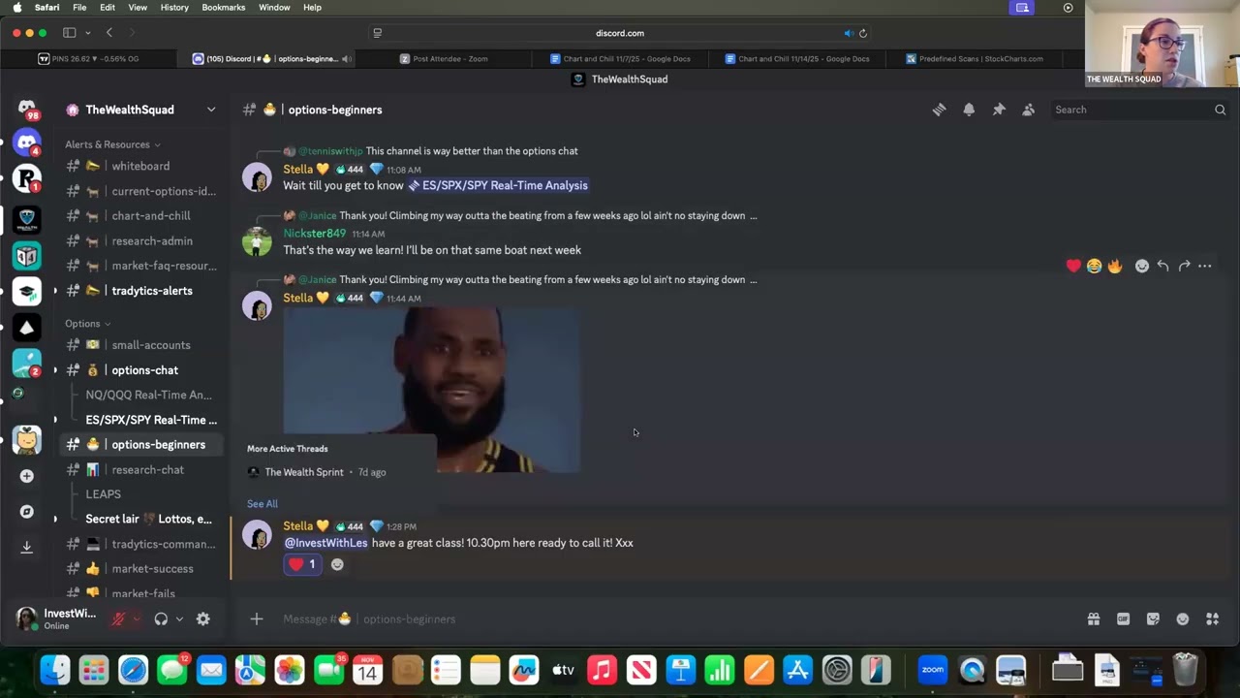Open the More options ellipsis on message

click(x=1205, y=266)
